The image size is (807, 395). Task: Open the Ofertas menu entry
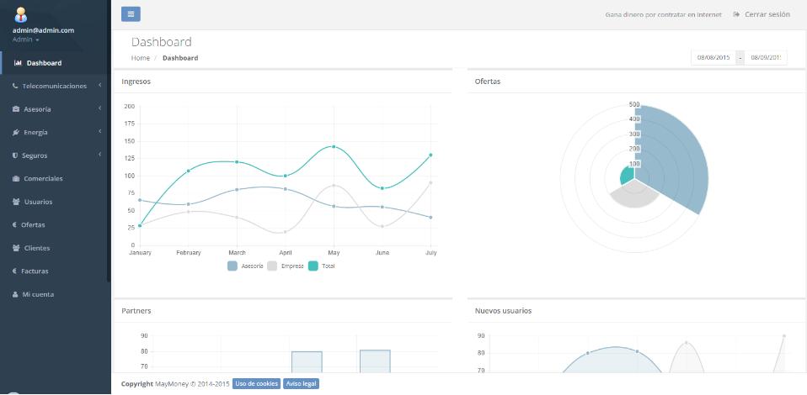56,225
